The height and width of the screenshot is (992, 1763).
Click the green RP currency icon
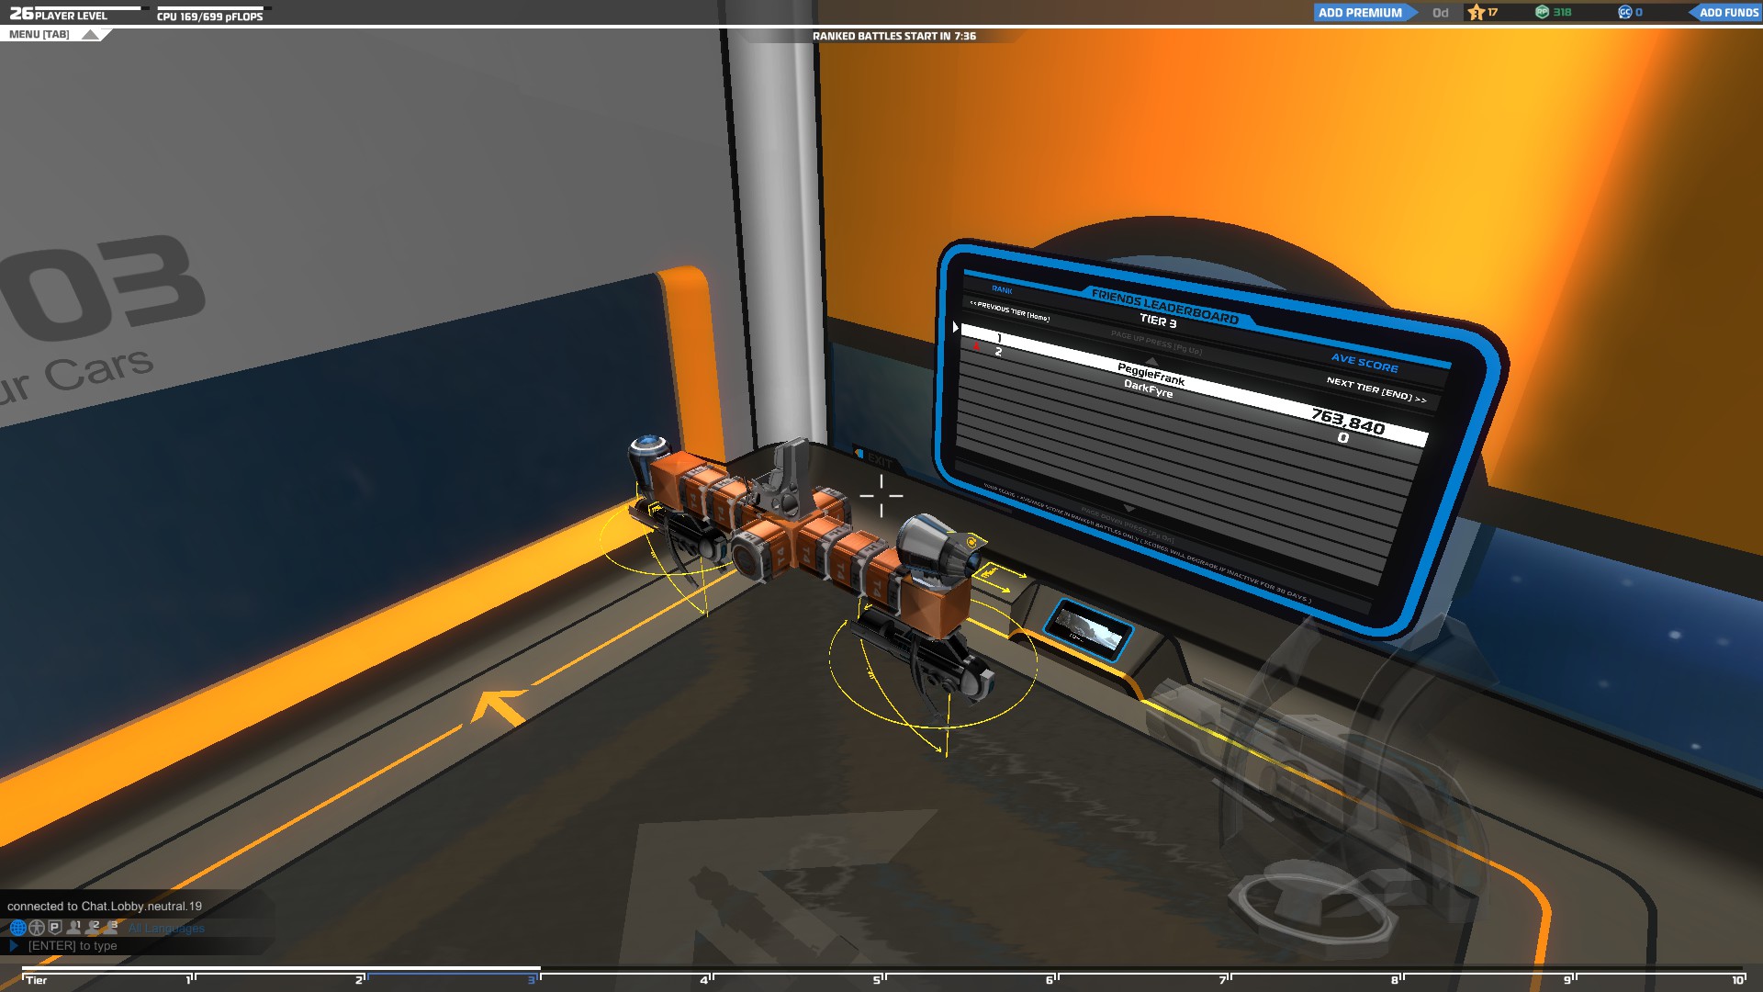coord(1543,12)
